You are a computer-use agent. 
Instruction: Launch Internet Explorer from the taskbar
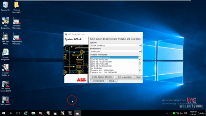pyautogui.click(x=26, y=113)
